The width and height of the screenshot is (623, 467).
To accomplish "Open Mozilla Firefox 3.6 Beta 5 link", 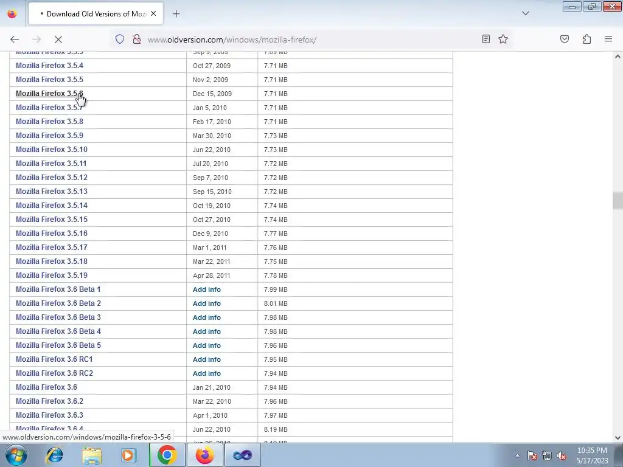I will (58, 345).
